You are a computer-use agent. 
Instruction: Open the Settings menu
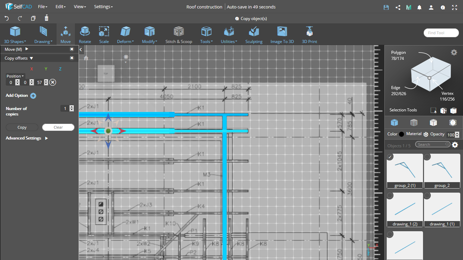pos(103,7)
